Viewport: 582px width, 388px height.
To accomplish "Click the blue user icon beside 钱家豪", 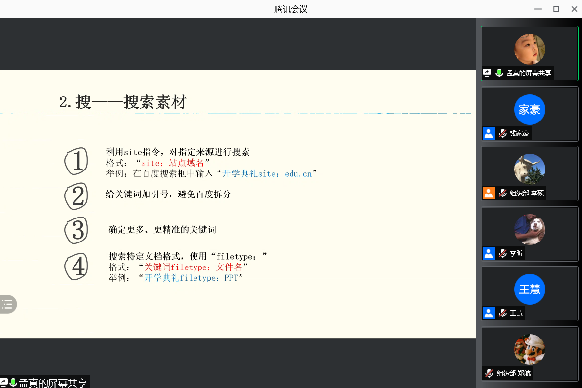I will [x=488, y=133].
